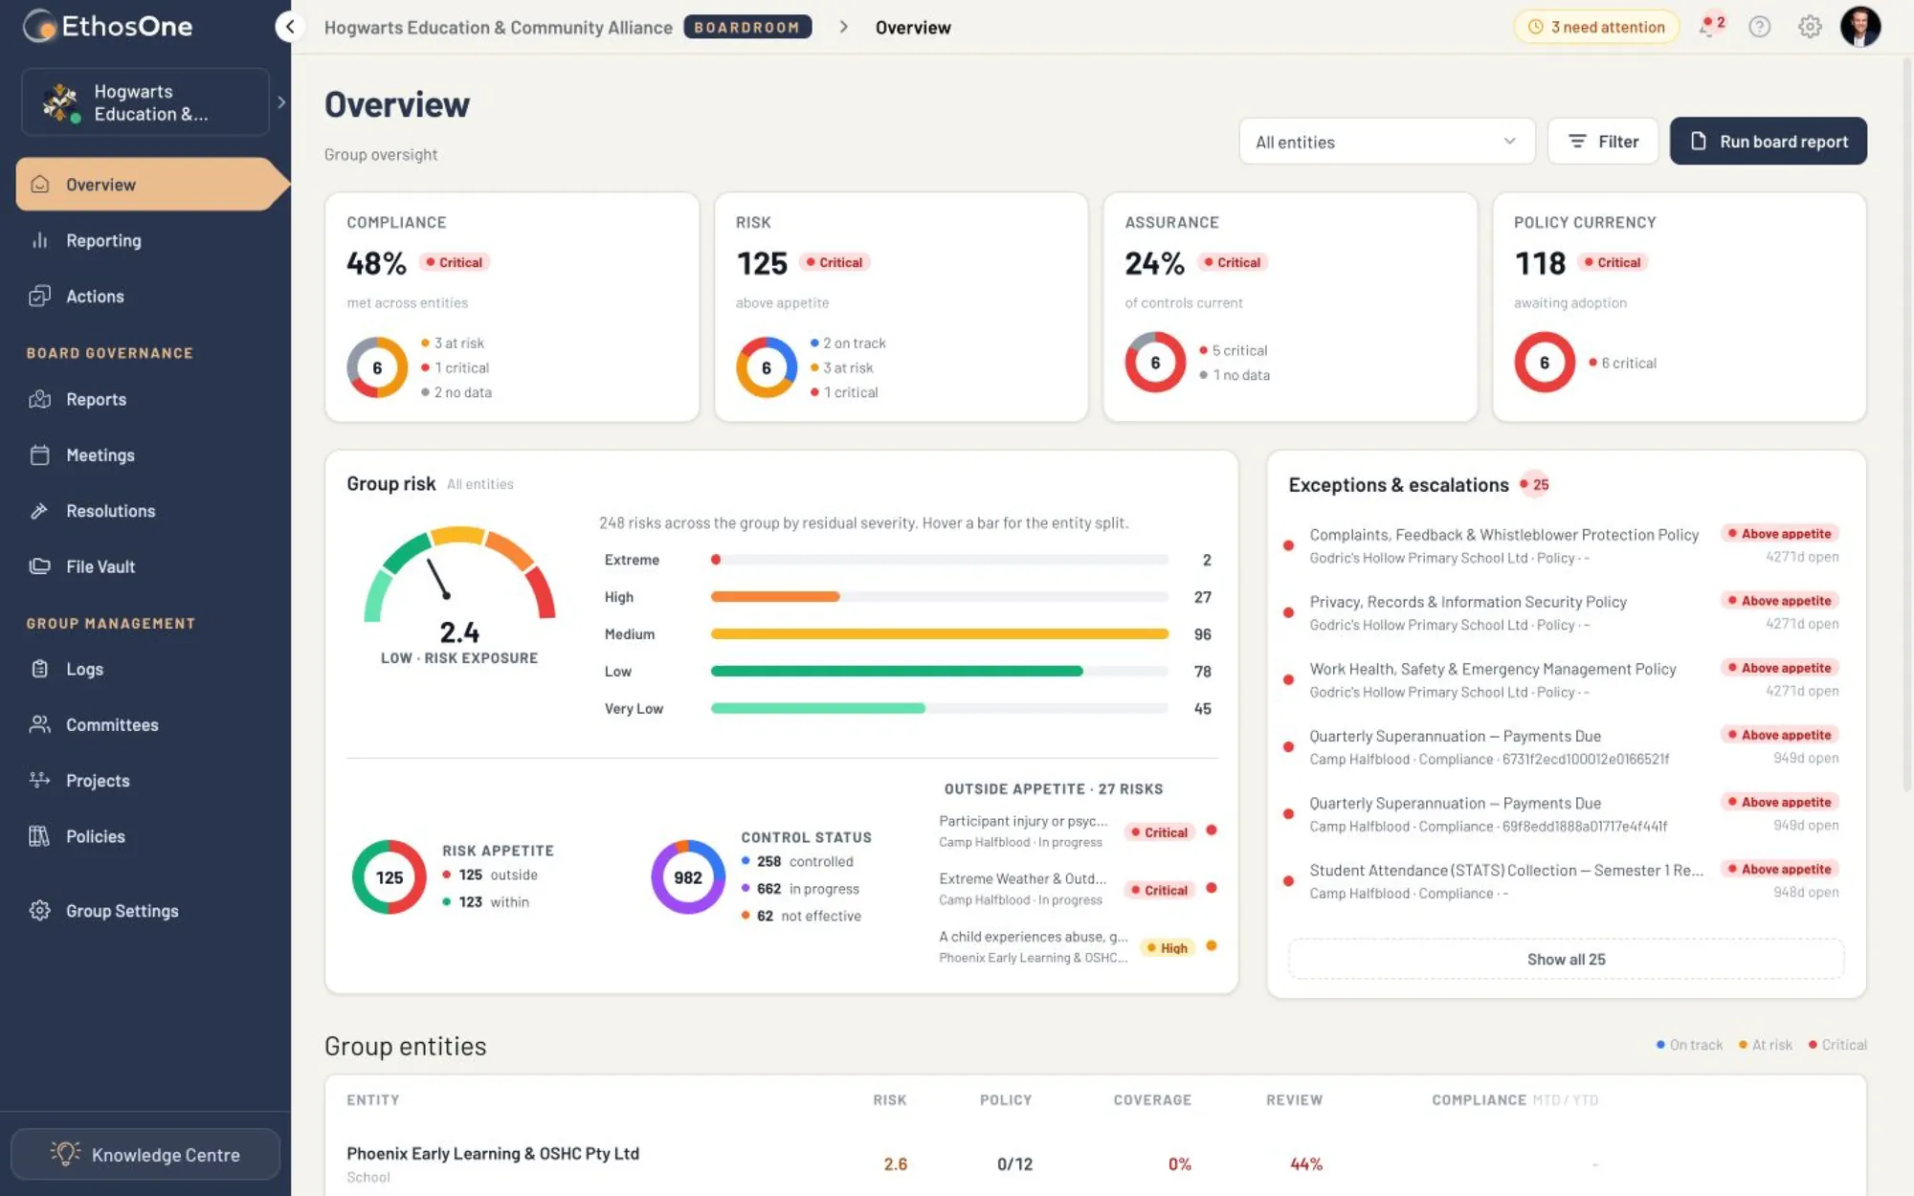Click the Group Settings gear icon
Viewport: 1914px width, 1196px height.
pos(39,910)
